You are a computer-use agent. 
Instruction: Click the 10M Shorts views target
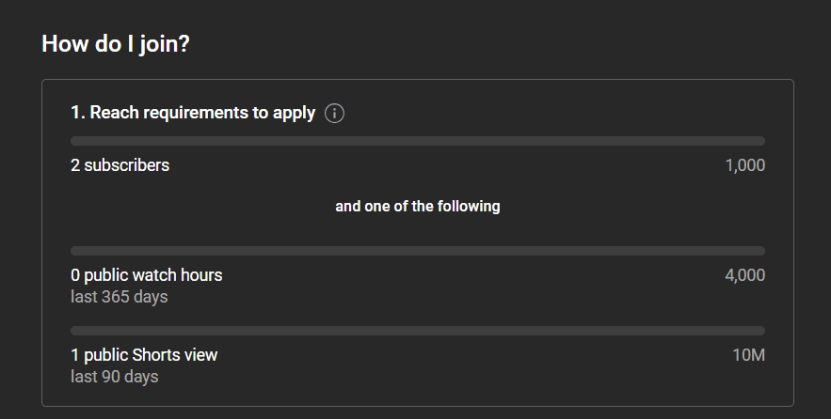point(749,355)
